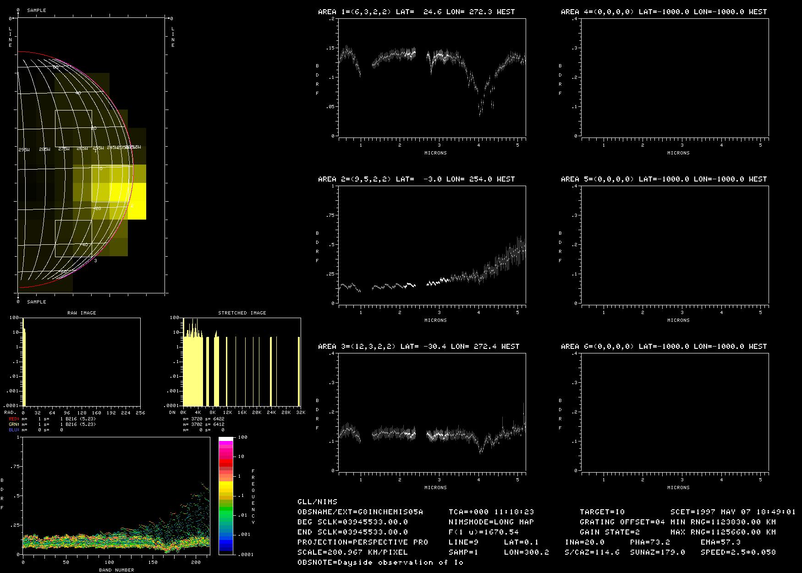Click the AREA 1 spectrum plot title
Image resolution: width=802 pixels, height=573 pixels.
(x=416, y=12)
